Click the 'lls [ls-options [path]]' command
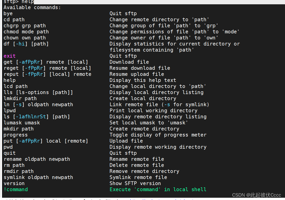This screenshot has width=285, height=200. pyautogui.click(x=38, y=92)
